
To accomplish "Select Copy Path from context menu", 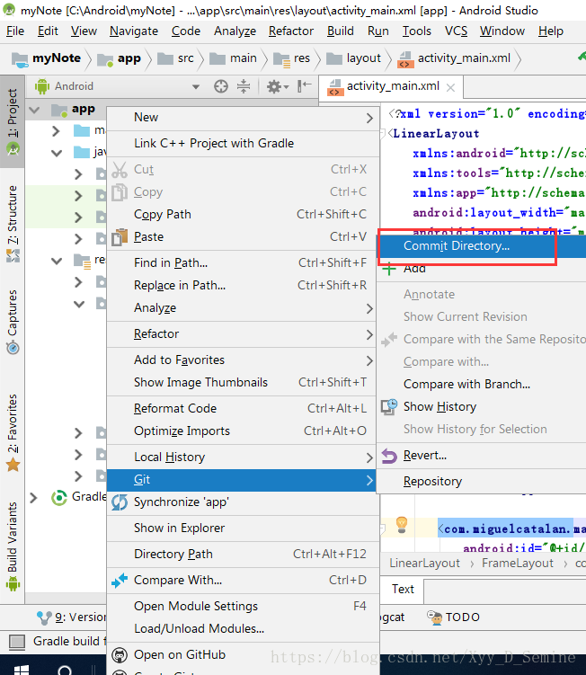I will coord(243,215).
